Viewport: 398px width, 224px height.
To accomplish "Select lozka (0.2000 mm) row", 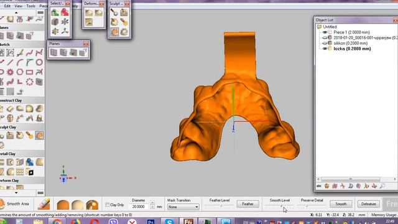I will [352, 49].
